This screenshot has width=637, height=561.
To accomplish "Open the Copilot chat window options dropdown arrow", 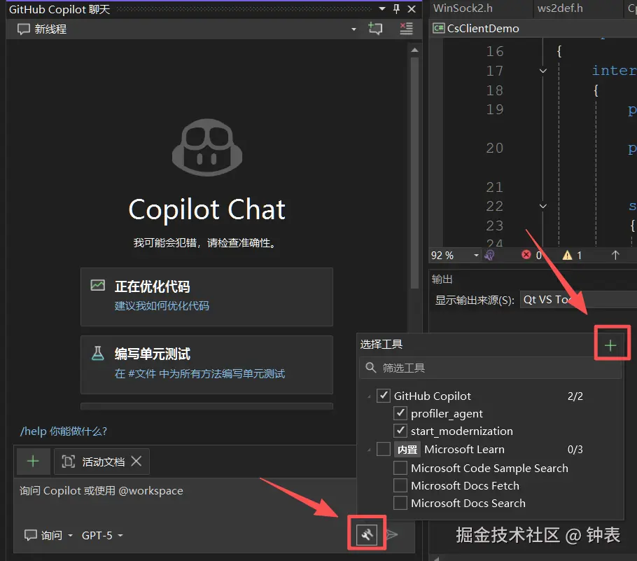I will pyautogui.click(x=382, y=8).
